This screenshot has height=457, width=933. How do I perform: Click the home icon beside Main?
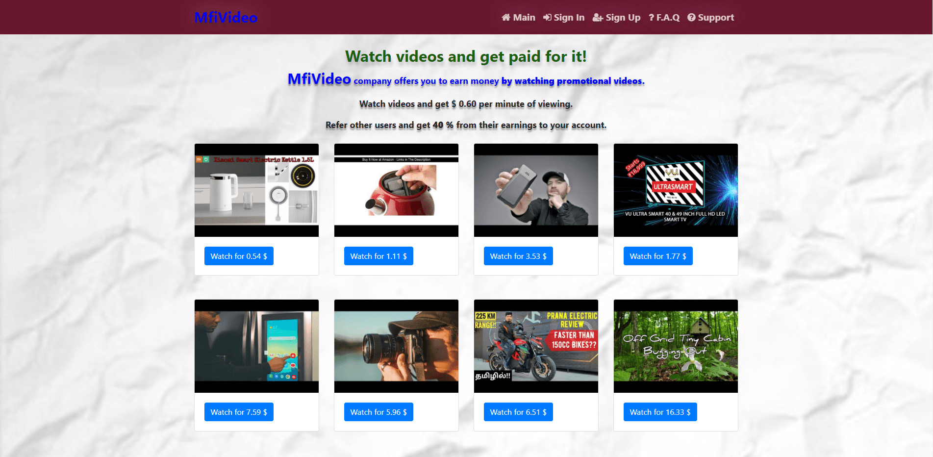[506, 18]
